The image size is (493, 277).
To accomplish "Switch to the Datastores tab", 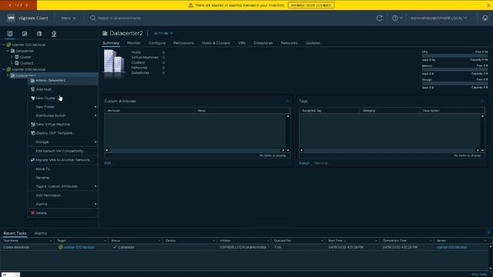I will click(x=263, y=43).
